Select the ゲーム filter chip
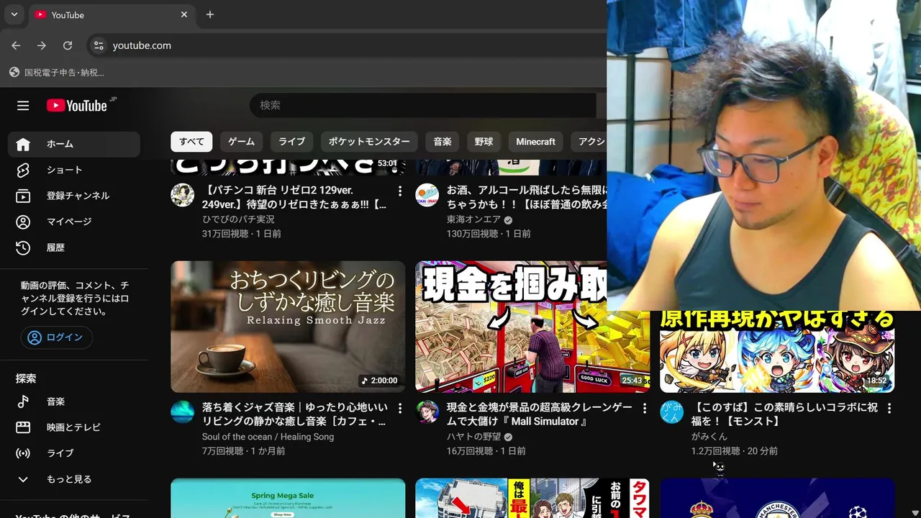Screen dimensions: 921x518 tap(242, 142)
